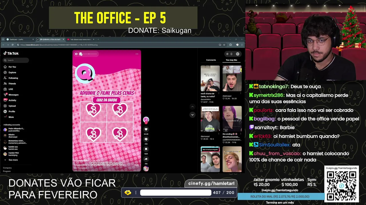Click the TikTok logo
Image resolution: width=366 pixels, height=205 pixels.
[x=11, y=53]
